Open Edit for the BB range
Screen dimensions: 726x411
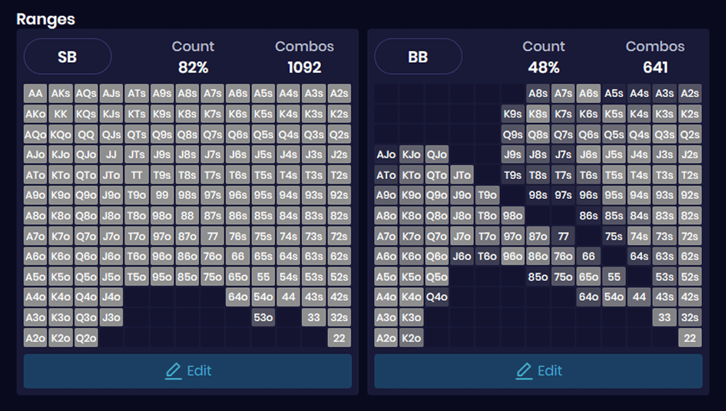(538, 371)
